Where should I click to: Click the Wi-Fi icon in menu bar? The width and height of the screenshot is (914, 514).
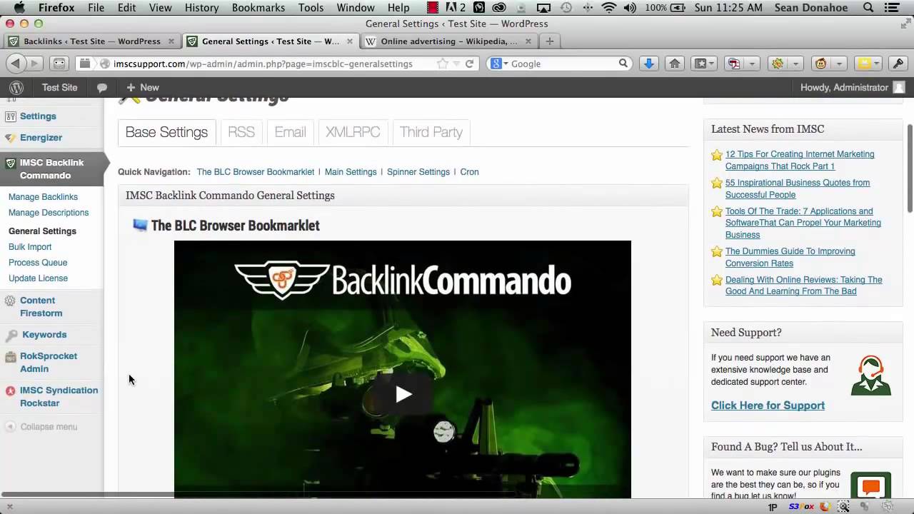608,8
